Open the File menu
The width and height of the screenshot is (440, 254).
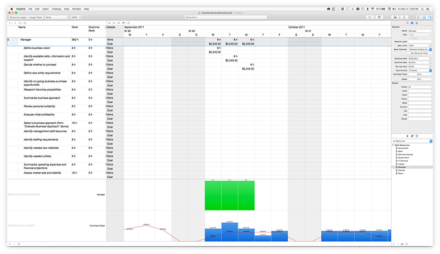pyautogui.click(x=30, y=9)
